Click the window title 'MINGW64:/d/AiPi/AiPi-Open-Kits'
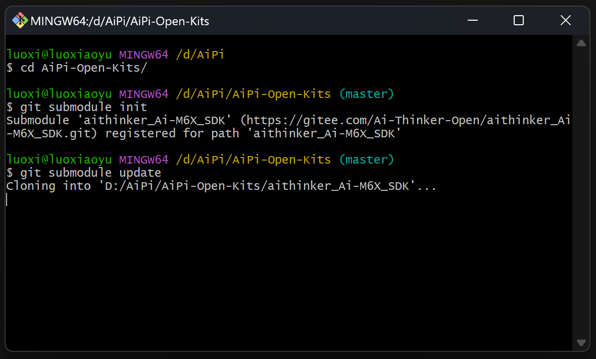Viewport: 596px width, 359px height. tap(120, 21)
